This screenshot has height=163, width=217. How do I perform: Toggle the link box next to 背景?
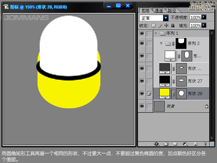(149, 106)
